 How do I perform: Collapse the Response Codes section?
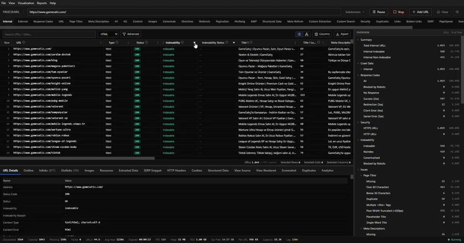pos(358,75)
